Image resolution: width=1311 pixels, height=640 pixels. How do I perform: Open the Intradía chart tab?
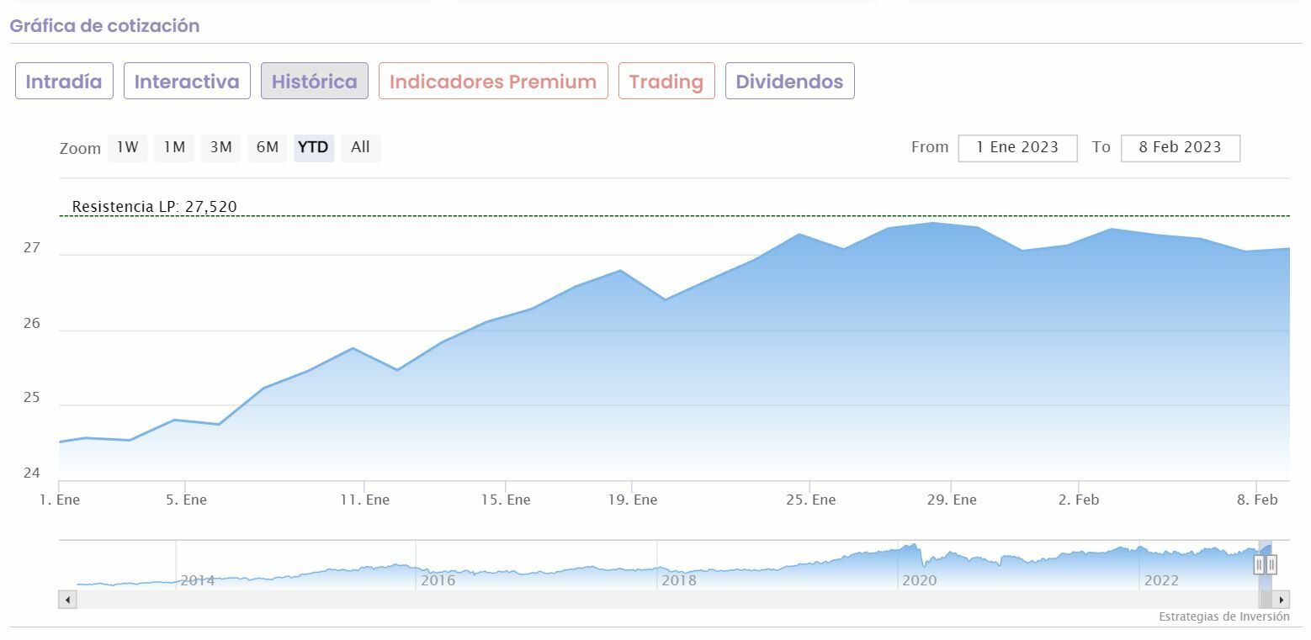pyautogui.click(x=64, y=82)
